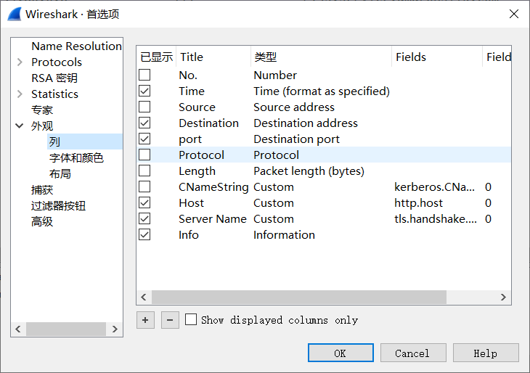This screenshot has width=530, height=373.
Task: Select Name Resolution in the tree
Action: 76,46
